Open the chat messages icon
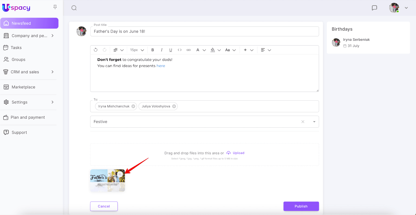416x215 pixels. click(x=374, y=8)
